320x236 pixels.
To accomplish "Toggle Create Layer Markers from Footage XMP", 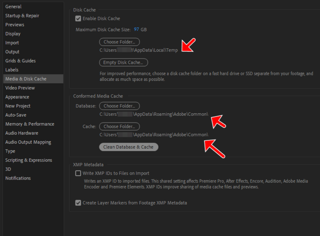I will coord(78,203).
